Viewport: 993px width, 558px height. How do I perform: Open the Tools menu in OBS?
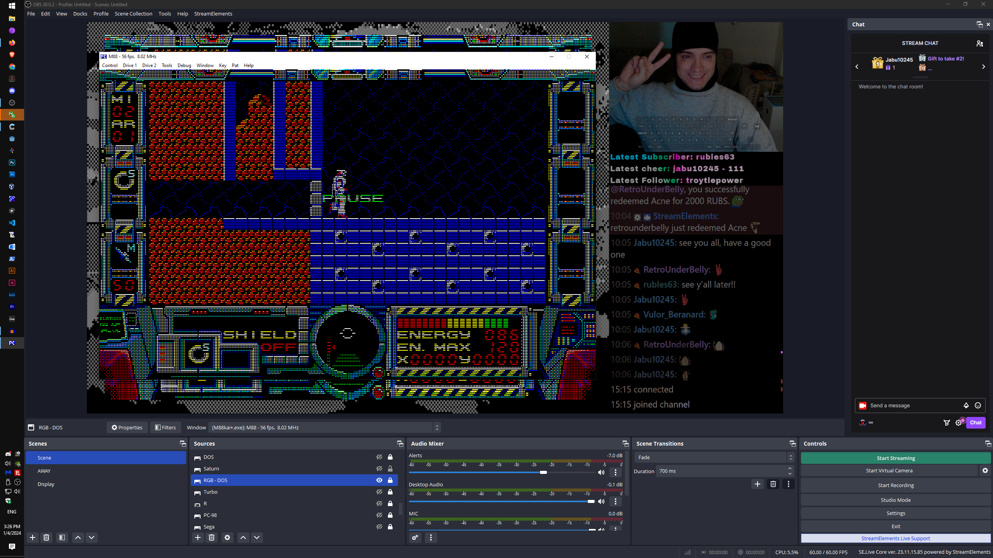165,14
